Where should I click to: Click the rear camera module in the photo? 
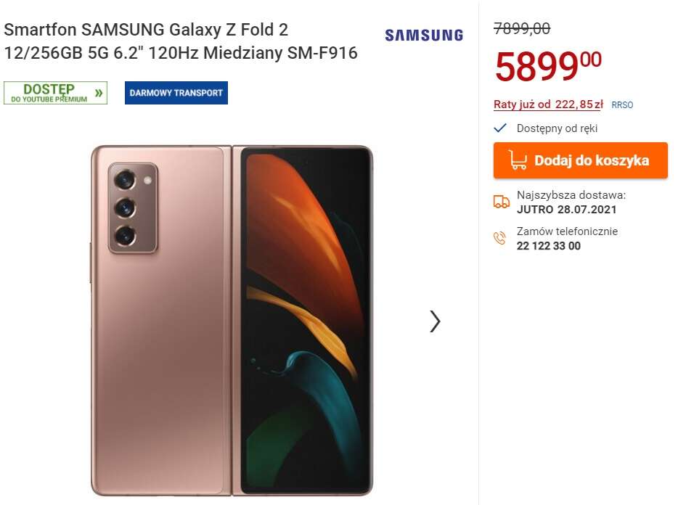point(134,208)
